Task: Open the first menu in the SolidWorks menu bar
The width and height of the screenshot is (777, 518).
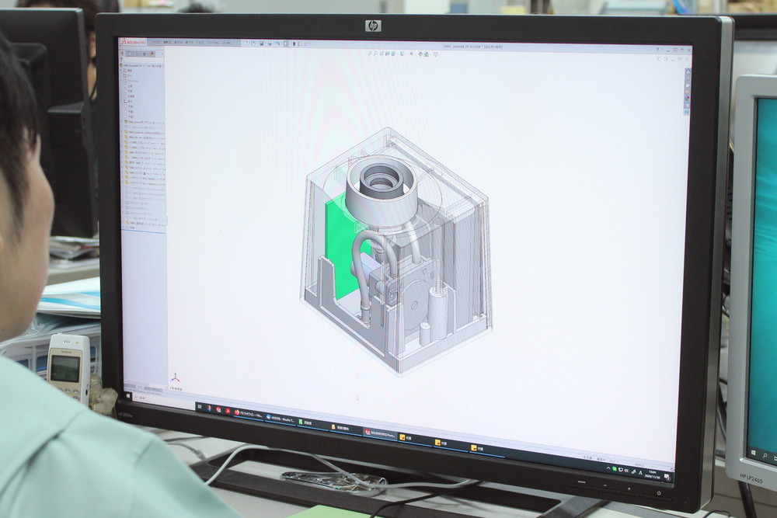Action: [155, 42]
